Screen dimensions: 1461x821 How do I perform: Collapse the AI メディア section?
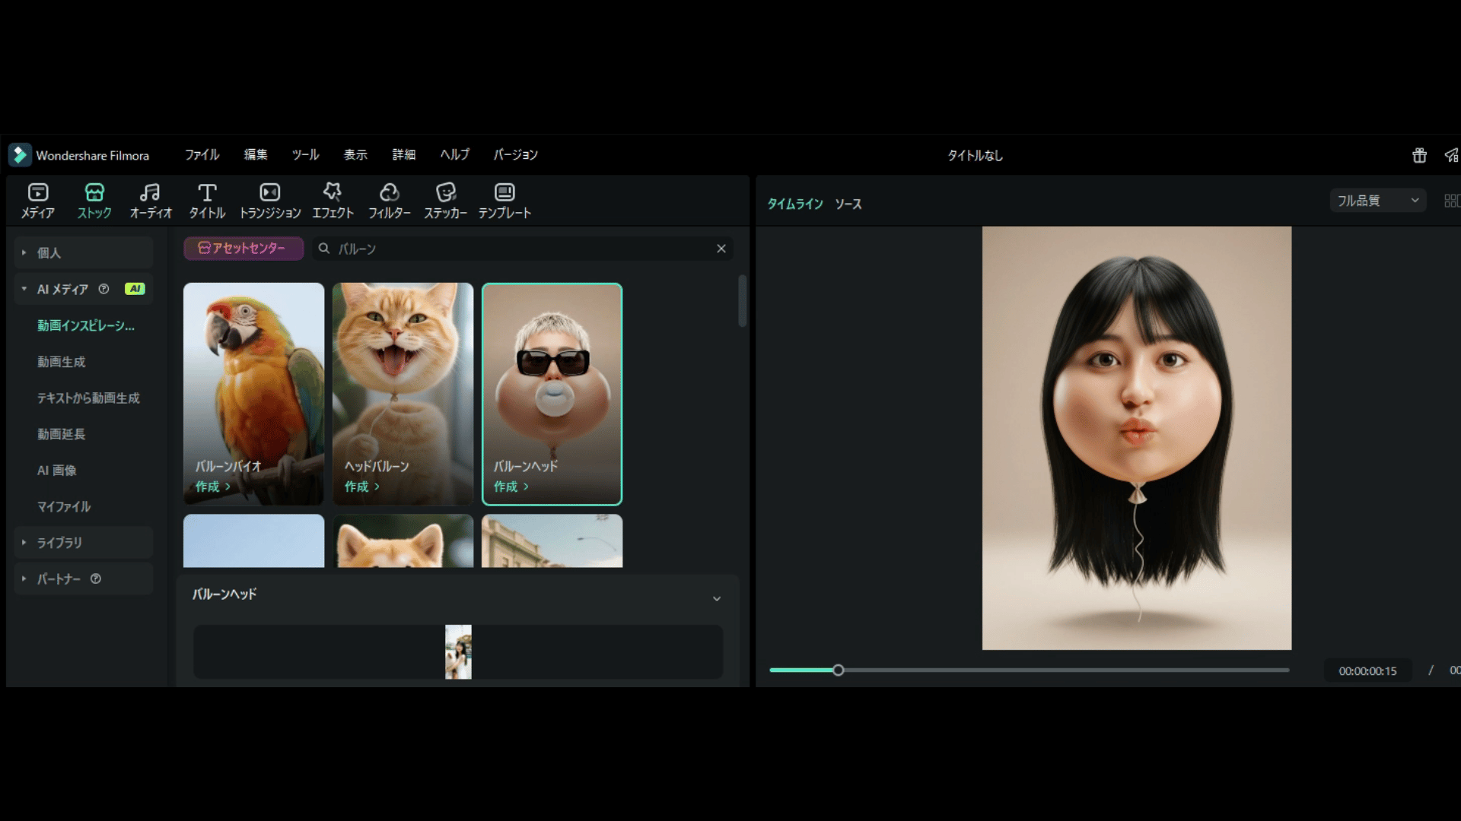coord(24,289)
